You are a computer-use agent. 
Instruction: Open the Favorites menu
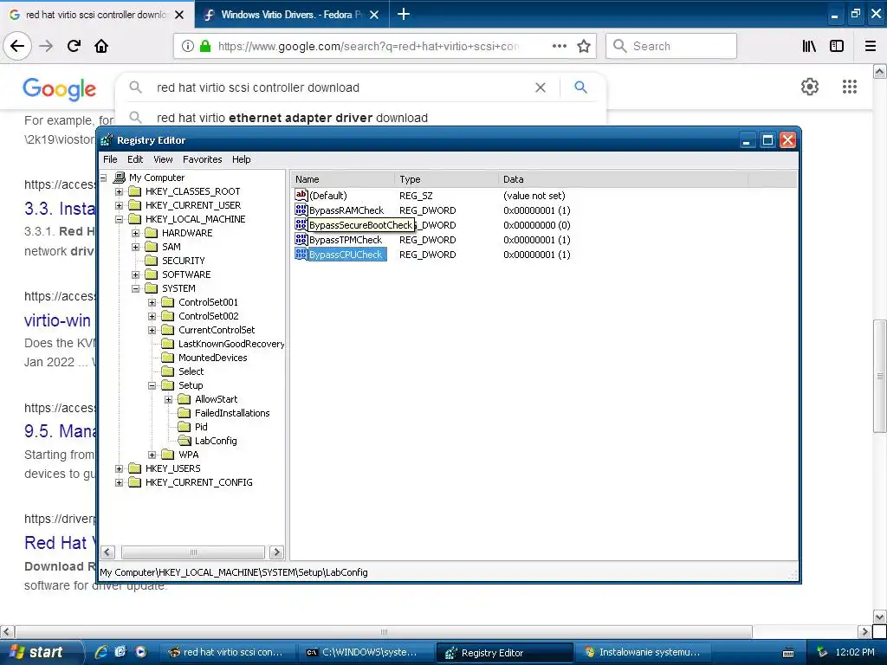tap(203, 159)
